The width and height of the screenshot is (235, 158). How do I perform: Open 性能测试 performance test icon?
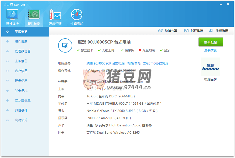(77, 17)
